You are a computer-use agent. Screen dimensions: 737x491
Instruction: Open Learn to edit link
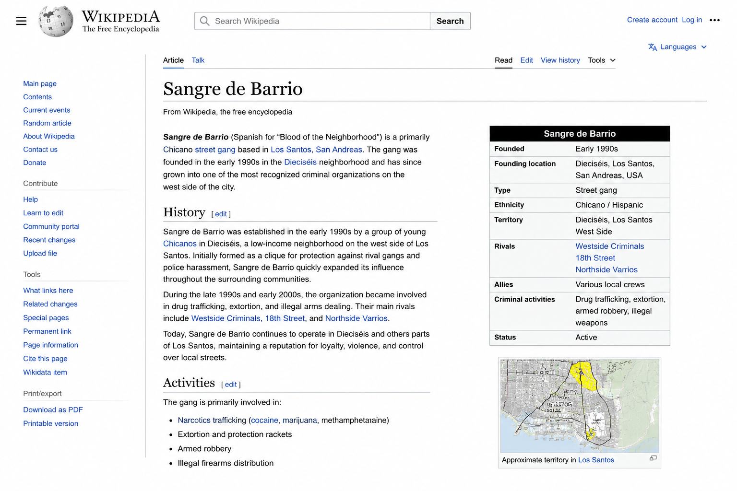(x=43, y=213)
